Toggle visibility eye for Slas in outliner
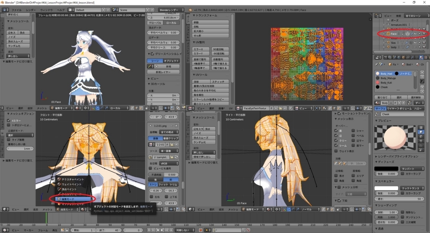The image size is (430, 233). [x=415, y=42]
